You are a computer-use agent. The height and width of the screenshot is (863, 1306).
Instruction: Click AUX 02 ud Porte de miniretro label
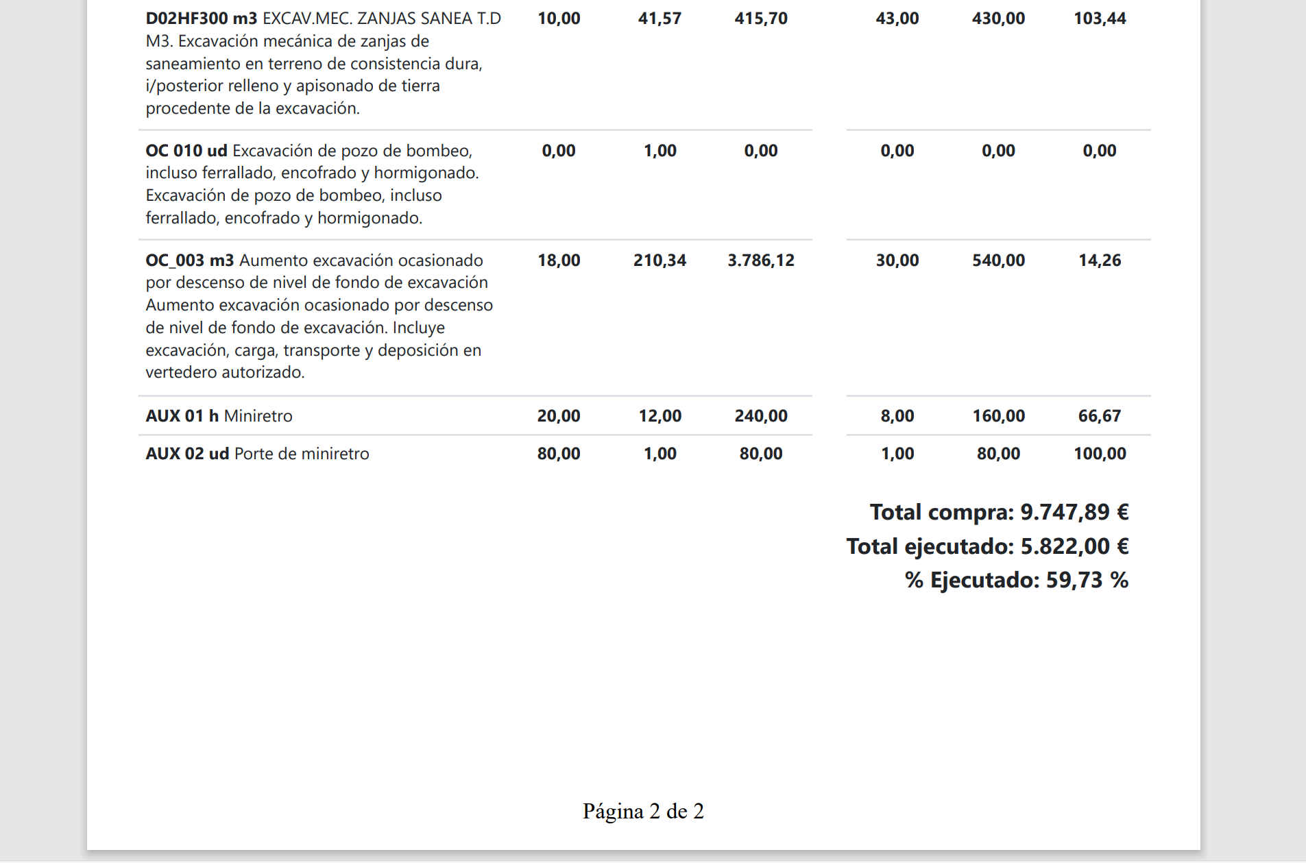(x=257, y=454)
